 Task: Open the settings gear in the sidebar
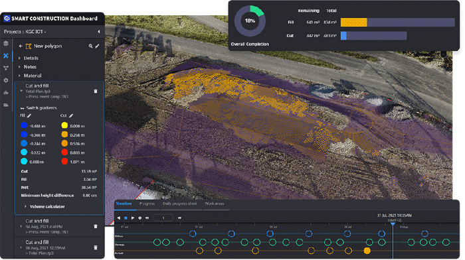coord(6,80)
